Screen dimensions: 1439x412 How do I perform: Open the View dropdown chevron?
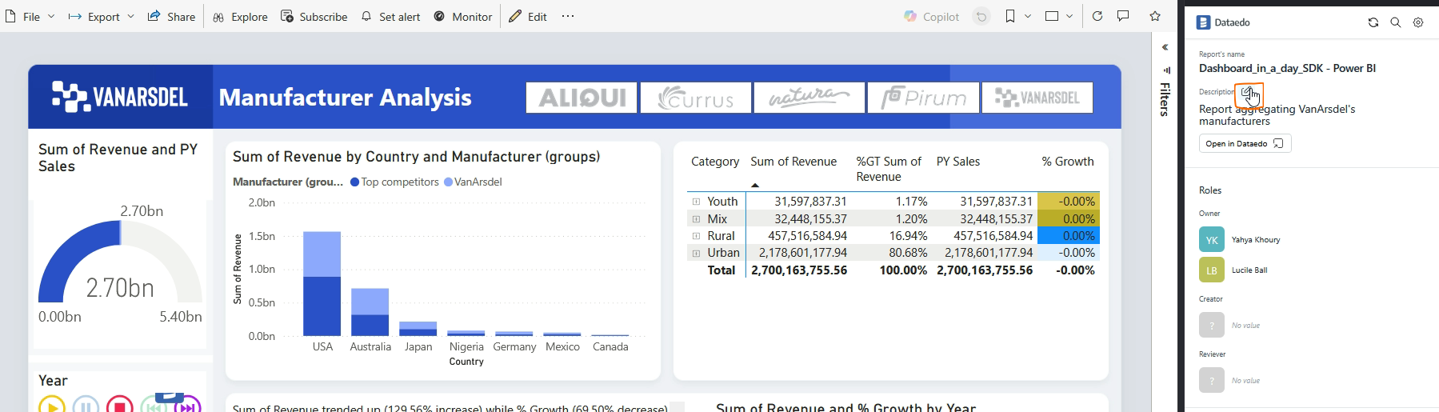1069,16
